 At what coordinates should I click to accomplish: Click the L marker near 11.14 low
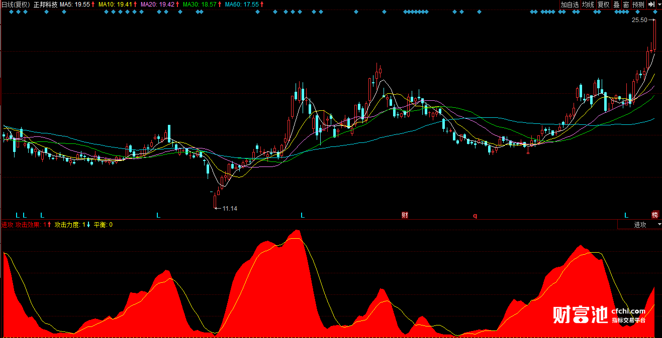coord(158,215)
